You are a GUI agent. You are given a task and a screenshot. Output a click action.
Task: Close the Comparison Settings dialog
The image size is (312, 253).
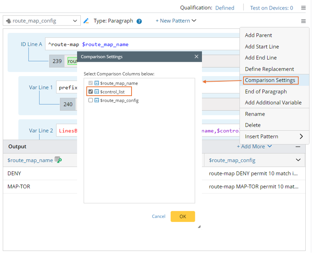tap(196, 57)
